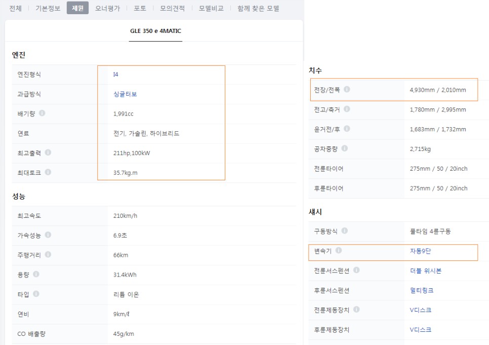Click the info icon next to 최고출력
The height and width of the screenshot is (345, 489).
48,152
